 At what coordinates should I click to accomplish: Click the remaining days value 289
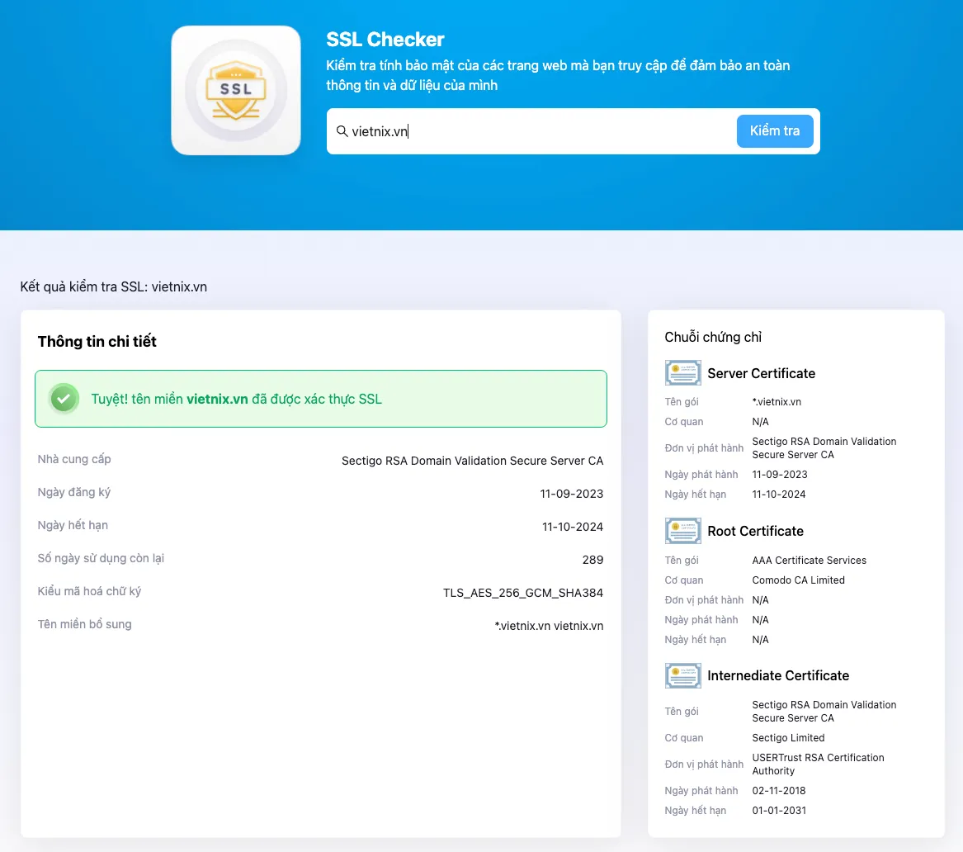pyautogui.click(x=592, y=559)
